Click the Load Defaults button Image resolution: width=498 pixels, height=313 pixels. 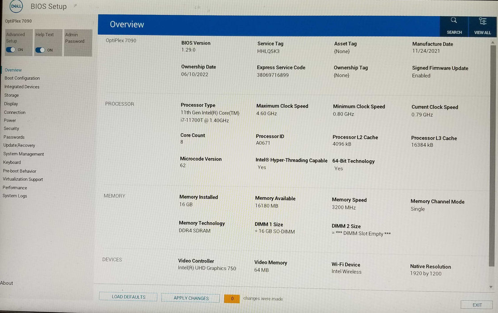[128, 297]
